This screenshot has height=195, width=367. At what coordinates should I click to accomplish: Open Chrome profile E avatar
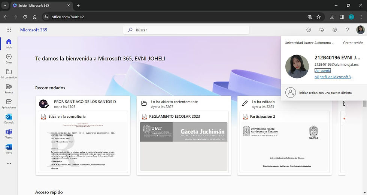pyautogui.click(x=351, y=17)
